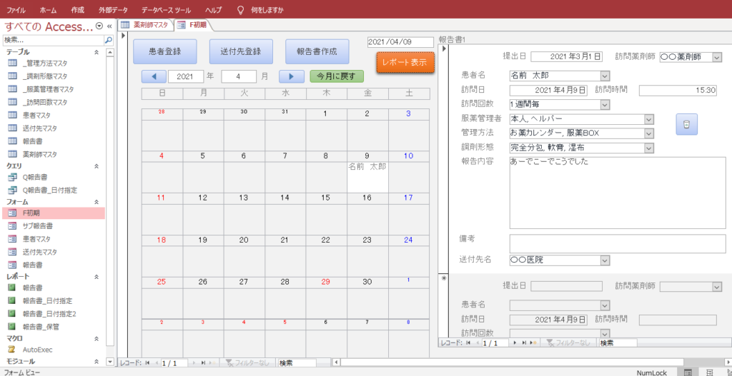
Task: Click the next month arrow button
Action: pos(292,76)
